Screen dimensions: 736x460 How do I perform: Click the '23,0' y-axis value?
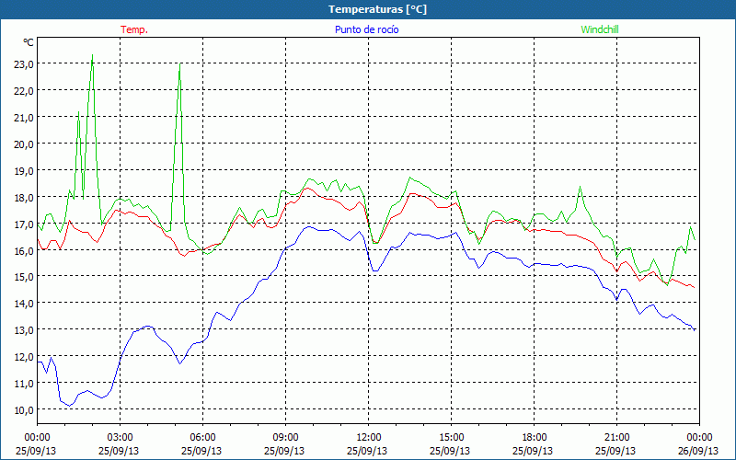coord(24,64)
